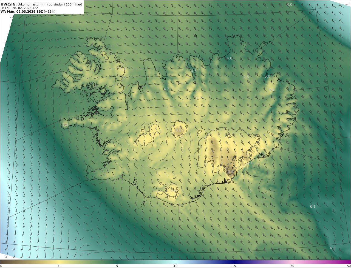Click the initial time line "IT: Lau. 28. 02. 2026 12Z"
Screen dimensions: 351x268
(19, 8)
